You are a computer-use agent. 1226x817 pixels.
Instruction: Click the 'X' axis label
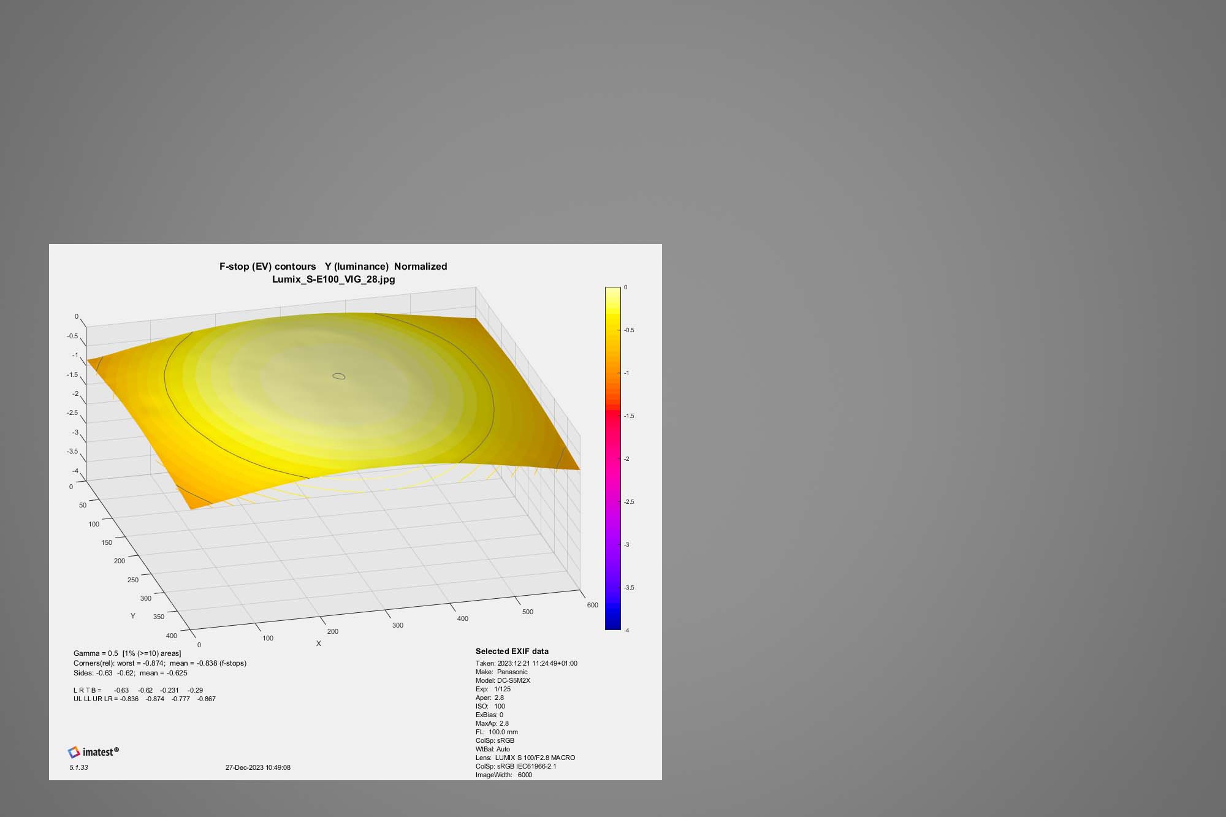tap(318, 644)
